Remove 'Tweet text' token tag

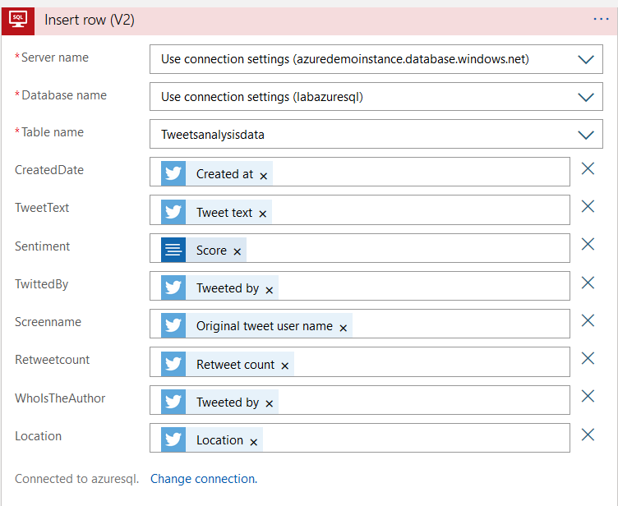[x=263, y=214]
